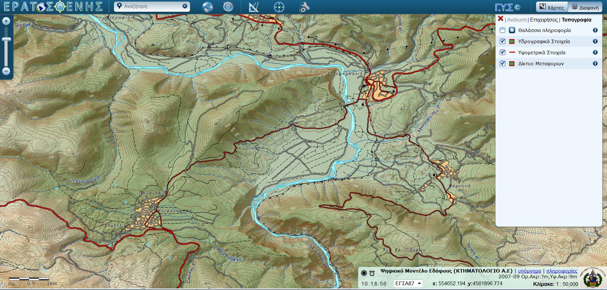The image size is (607, 290).
Task: Enable the Θαλάσσια πληροφορία checkbox
Action: click(x=503, y=30)
